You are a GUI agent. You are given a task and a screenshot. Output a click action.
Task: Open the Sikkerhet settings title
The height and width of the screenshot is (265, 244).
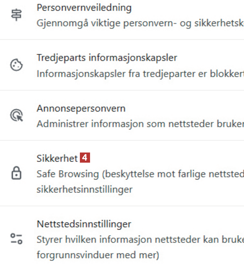pos(57,158)
